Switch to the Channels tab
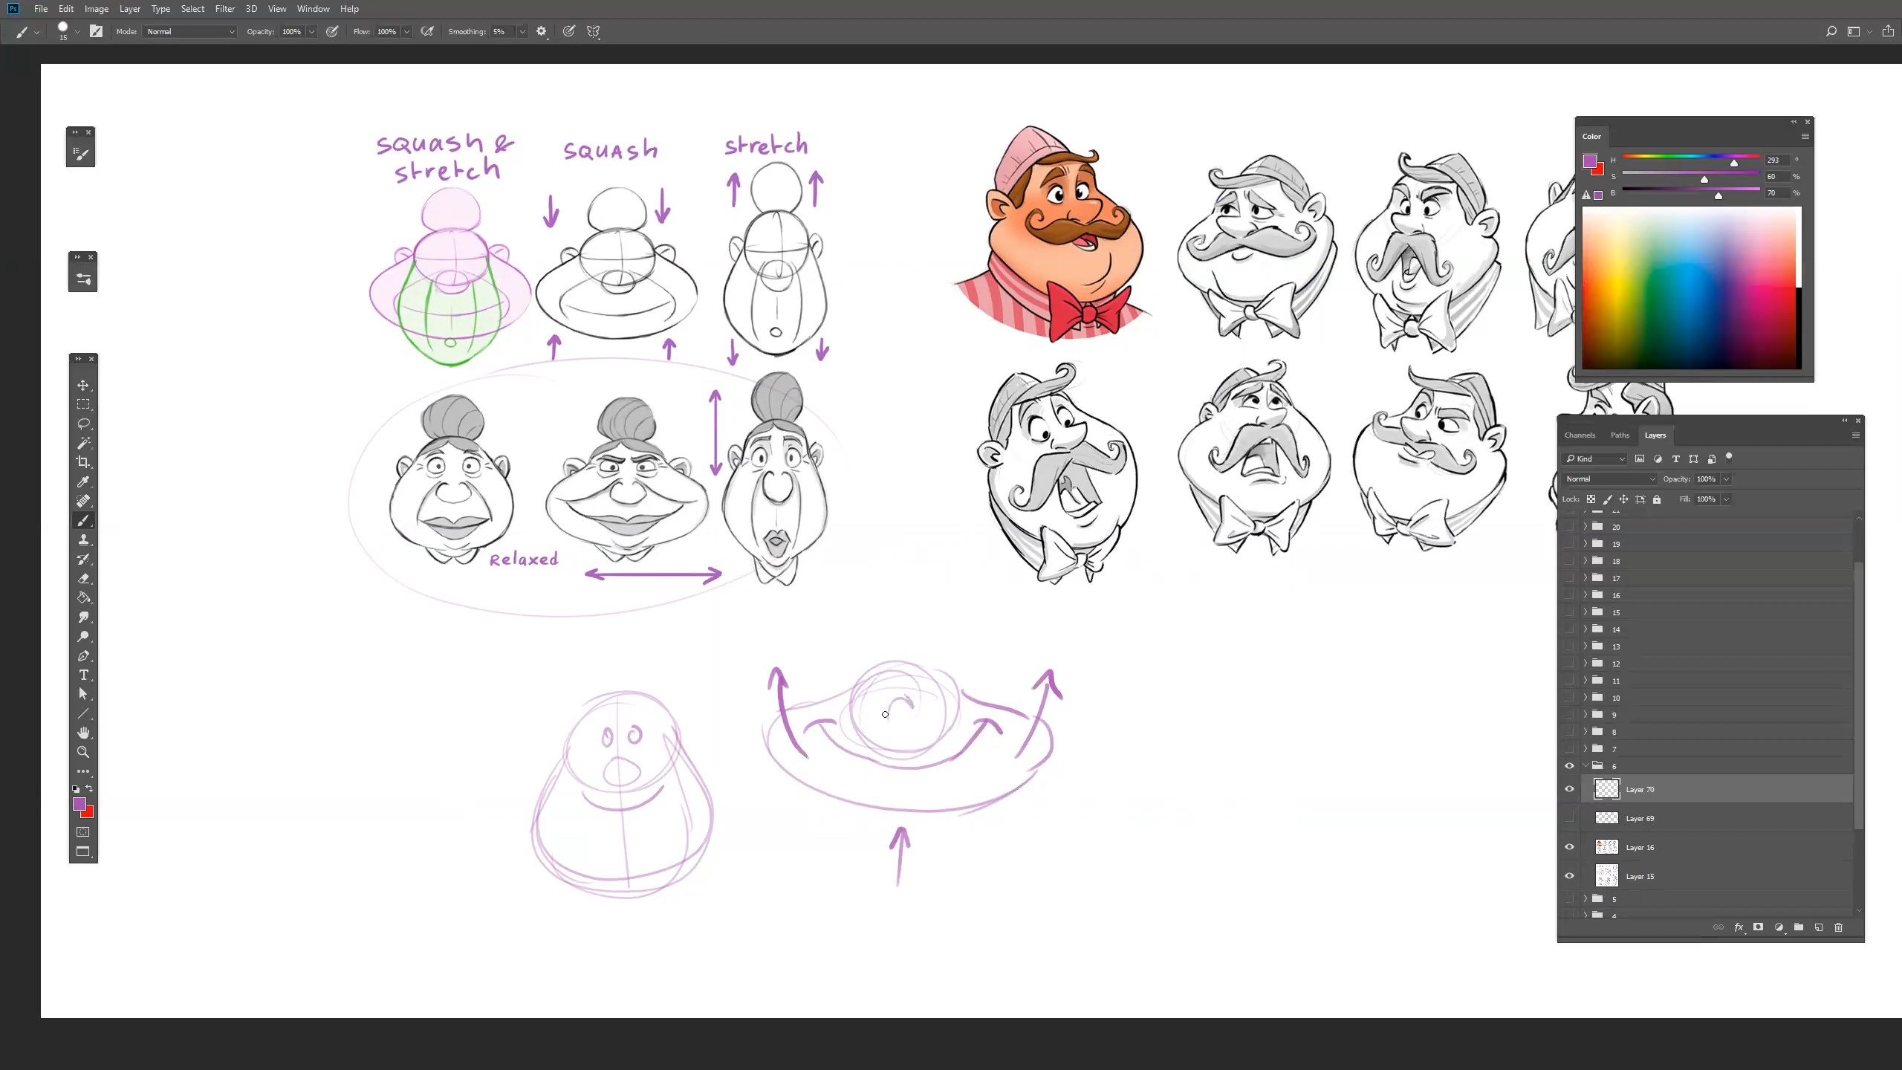The width and height of the screenshot is (1902, 1070). coord(1580,435)
